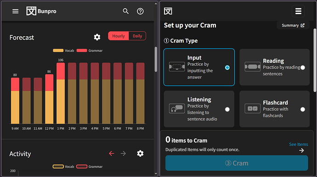Start session with the Cram button
This screenshot has width=317, height=177.
point(237,163)
